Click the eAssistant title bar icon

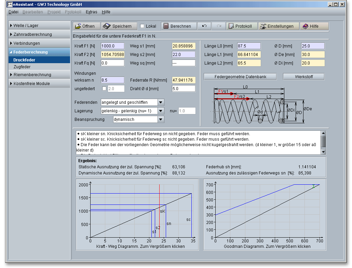(10, 4)
